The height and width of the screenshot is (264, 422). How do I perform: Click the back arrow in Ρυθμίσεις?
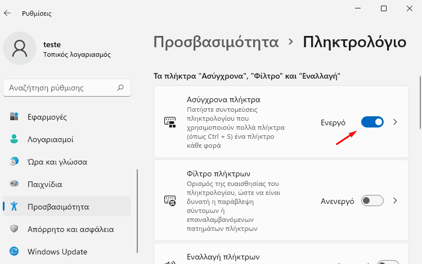point(7,11)
